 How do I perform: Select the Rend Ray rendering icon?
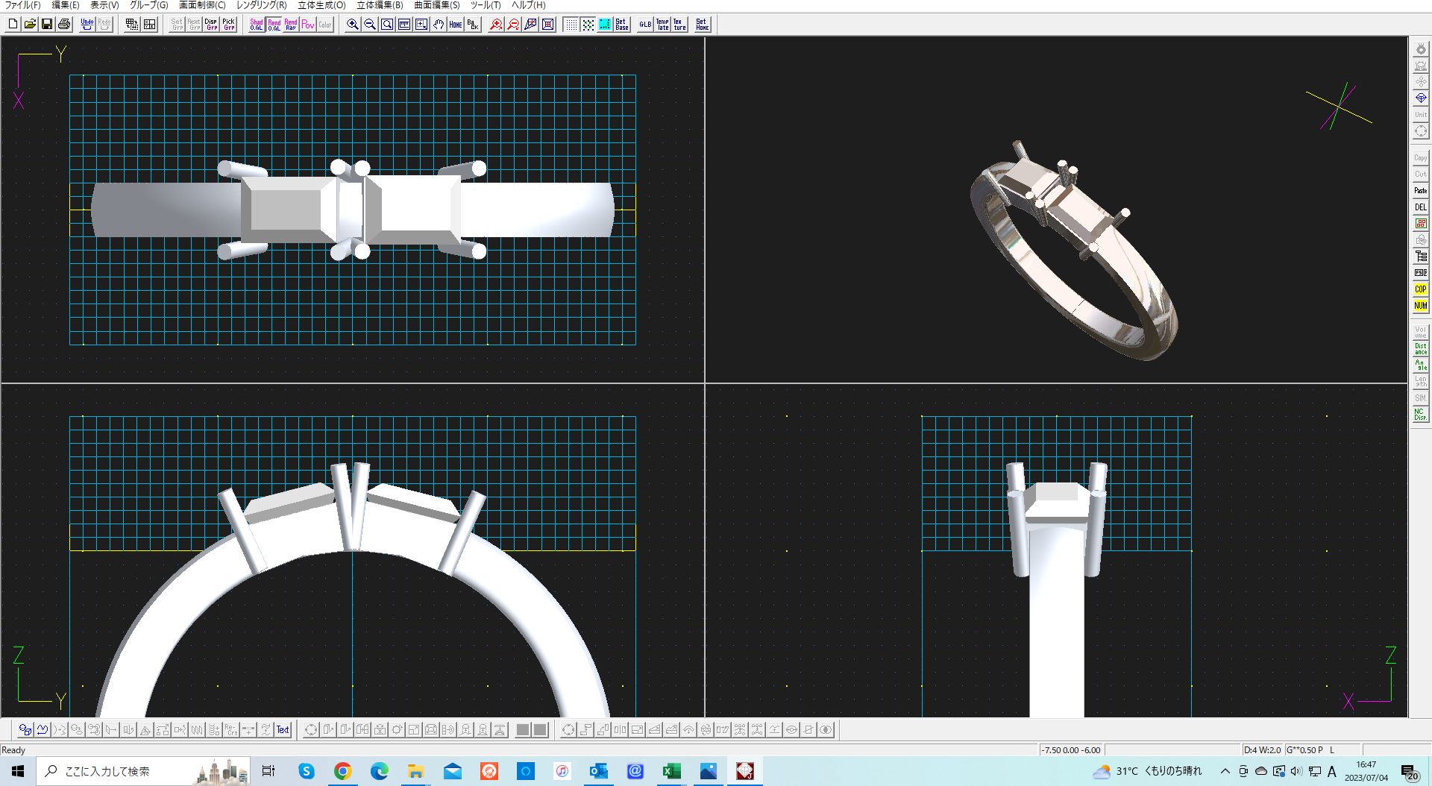(x=290, y=24)
